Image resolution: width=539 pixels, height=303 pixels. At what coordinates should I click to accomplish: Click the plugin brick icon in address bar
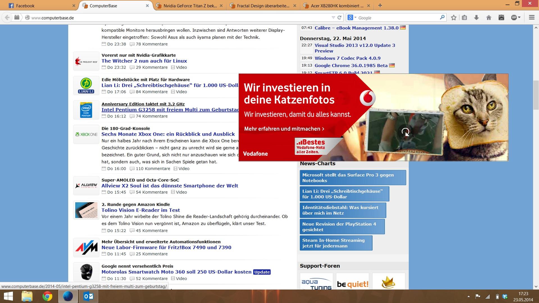coord(17,17)
